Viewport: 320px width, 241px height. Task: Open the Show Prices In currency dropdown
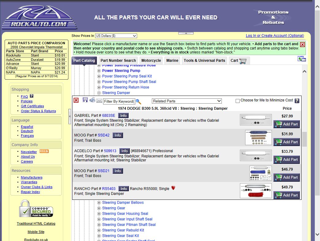pyautogui.click(x=116, y=36)
